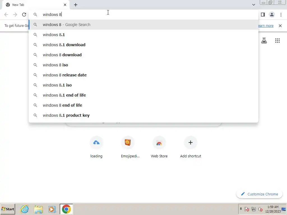Open the Google apps grid
Image resolution: width=287 pixels, height=215 pixels.
(277, 41)
